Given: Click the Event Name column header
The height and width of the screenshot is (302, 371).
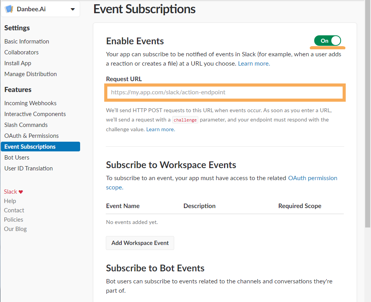Looking at the screenshot, I should tap(123, 206).
